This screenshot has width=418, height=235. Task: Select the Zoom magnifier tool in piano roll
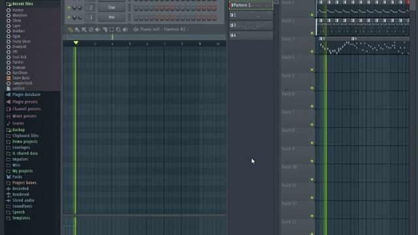coord(118,29)
